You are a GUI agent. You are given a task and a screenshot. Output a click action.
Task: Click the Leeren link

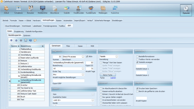pos(113,78)
